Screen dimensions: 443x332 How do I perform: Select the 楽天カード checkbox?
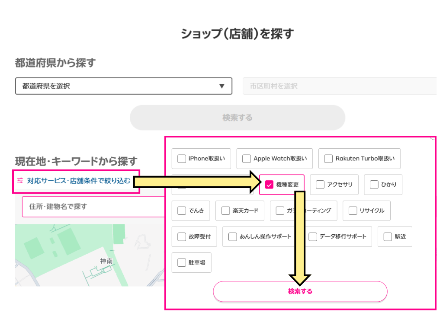225,211
